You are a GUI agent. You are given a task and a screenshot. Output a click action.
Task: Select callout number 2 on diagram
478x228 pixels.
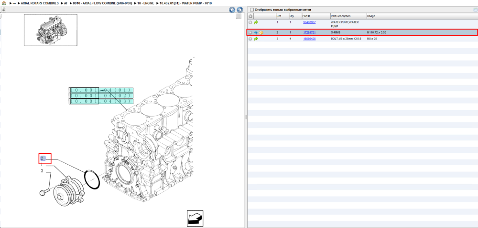[43, 158]
